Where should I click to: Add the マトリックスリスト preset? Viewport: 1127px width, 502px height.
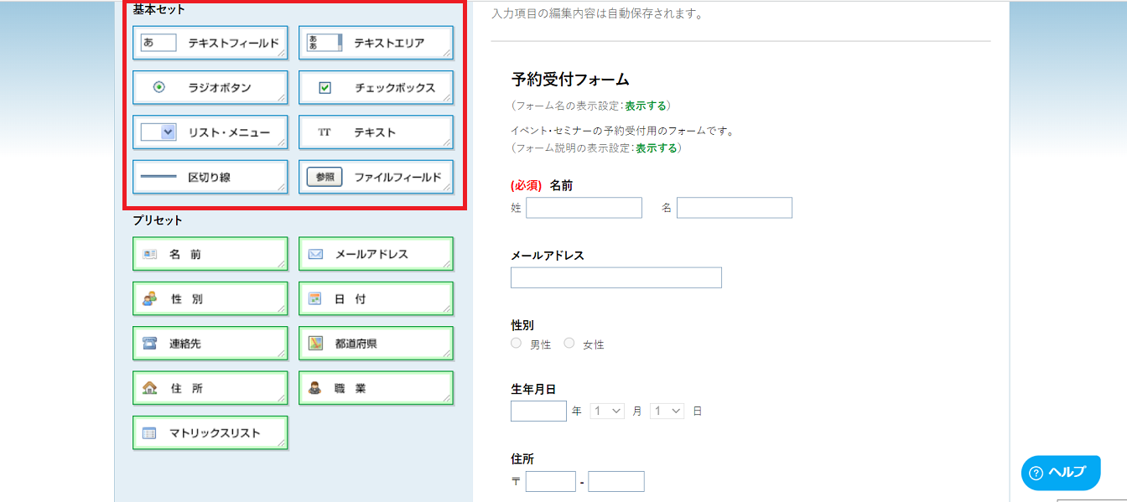pos(210,433)
